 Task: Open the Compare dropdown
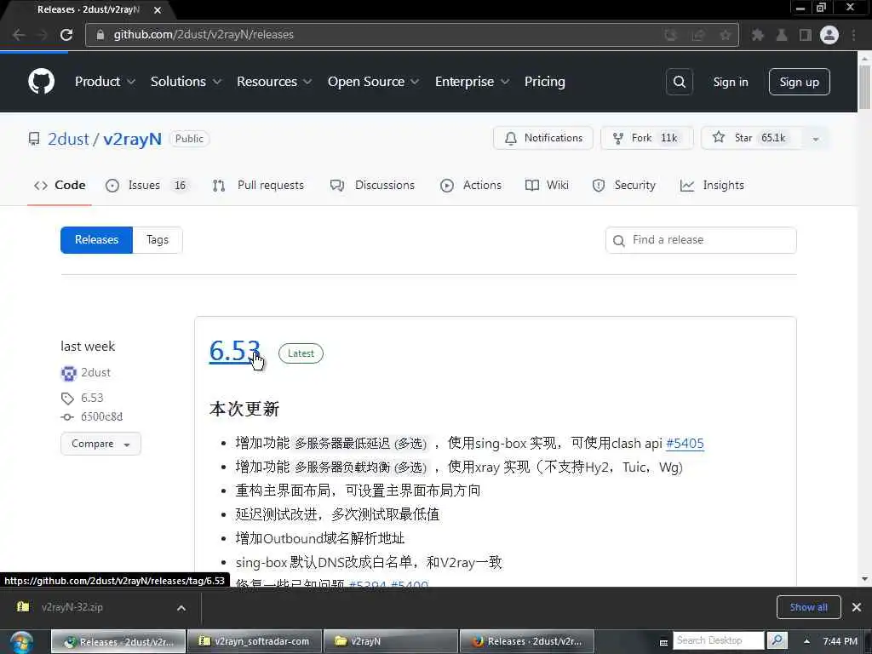pos(100,444)
